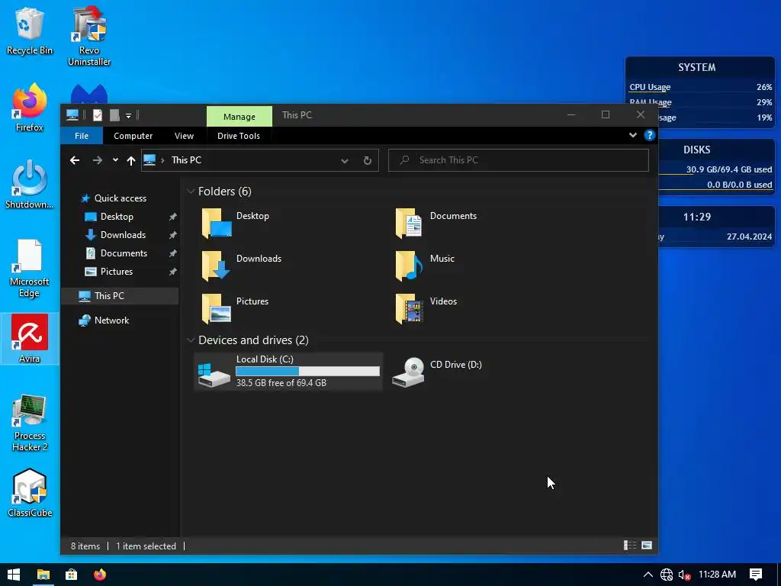Select Network in the navigation pane
Image resolution: width=781 pixels, height=586 pixels.
(x=111, y=320)
